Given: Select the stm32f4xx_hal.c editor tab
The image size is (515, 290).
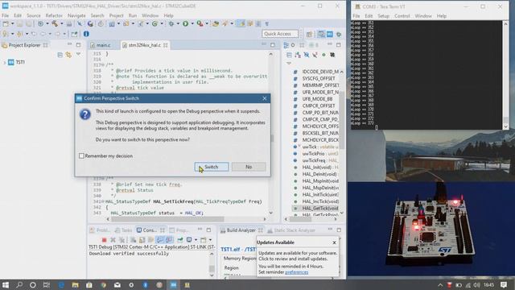Looking at the screenshot, I should (x=145, y=45).
